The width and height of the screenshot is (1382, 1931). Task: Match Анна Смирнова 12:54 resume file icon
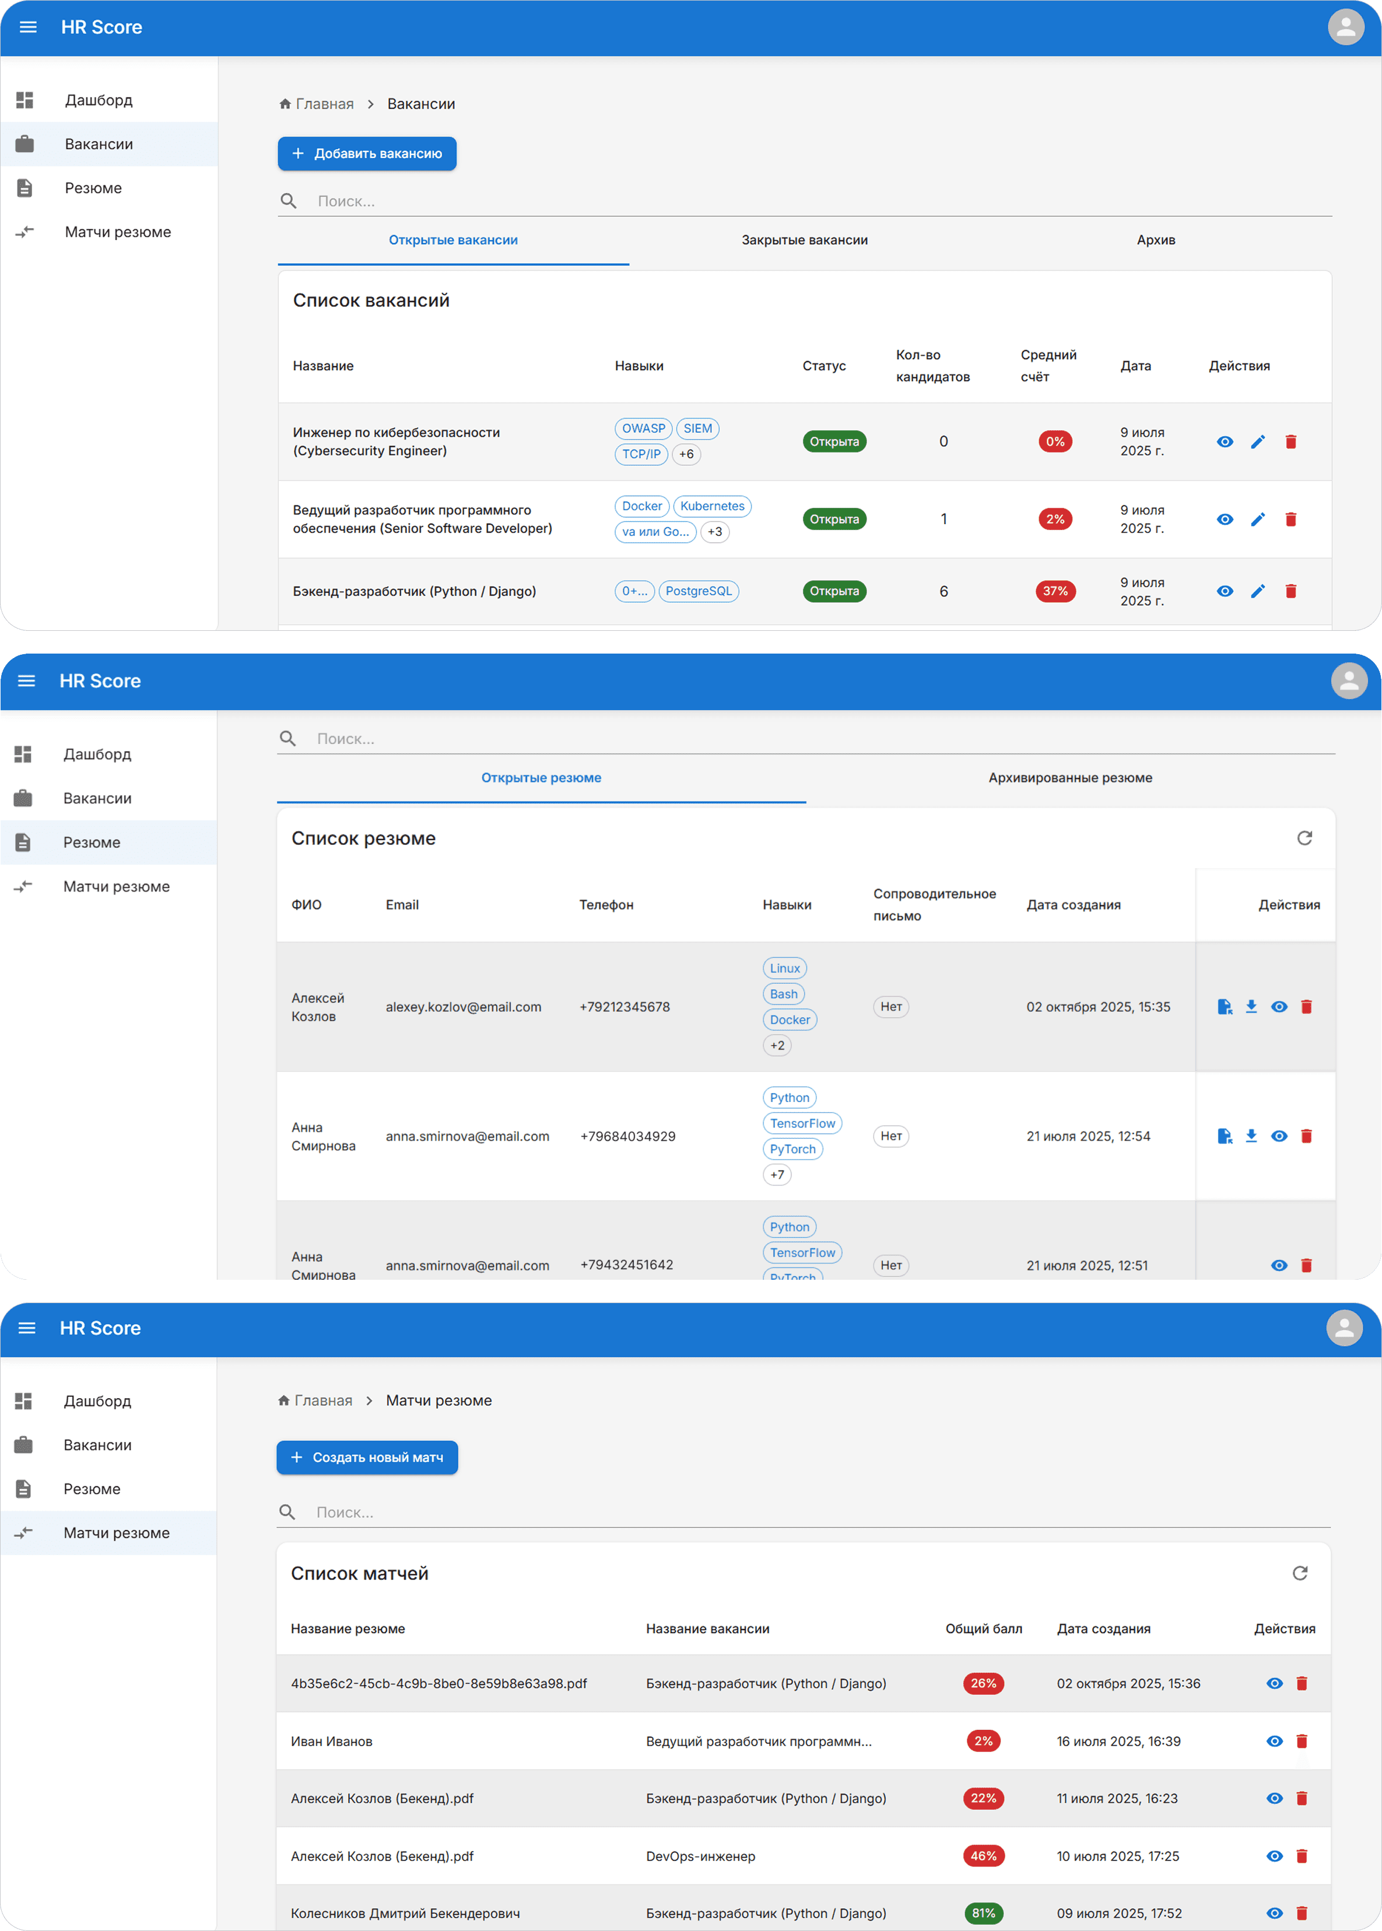pyautogui.click(x=1225, y=1136)
